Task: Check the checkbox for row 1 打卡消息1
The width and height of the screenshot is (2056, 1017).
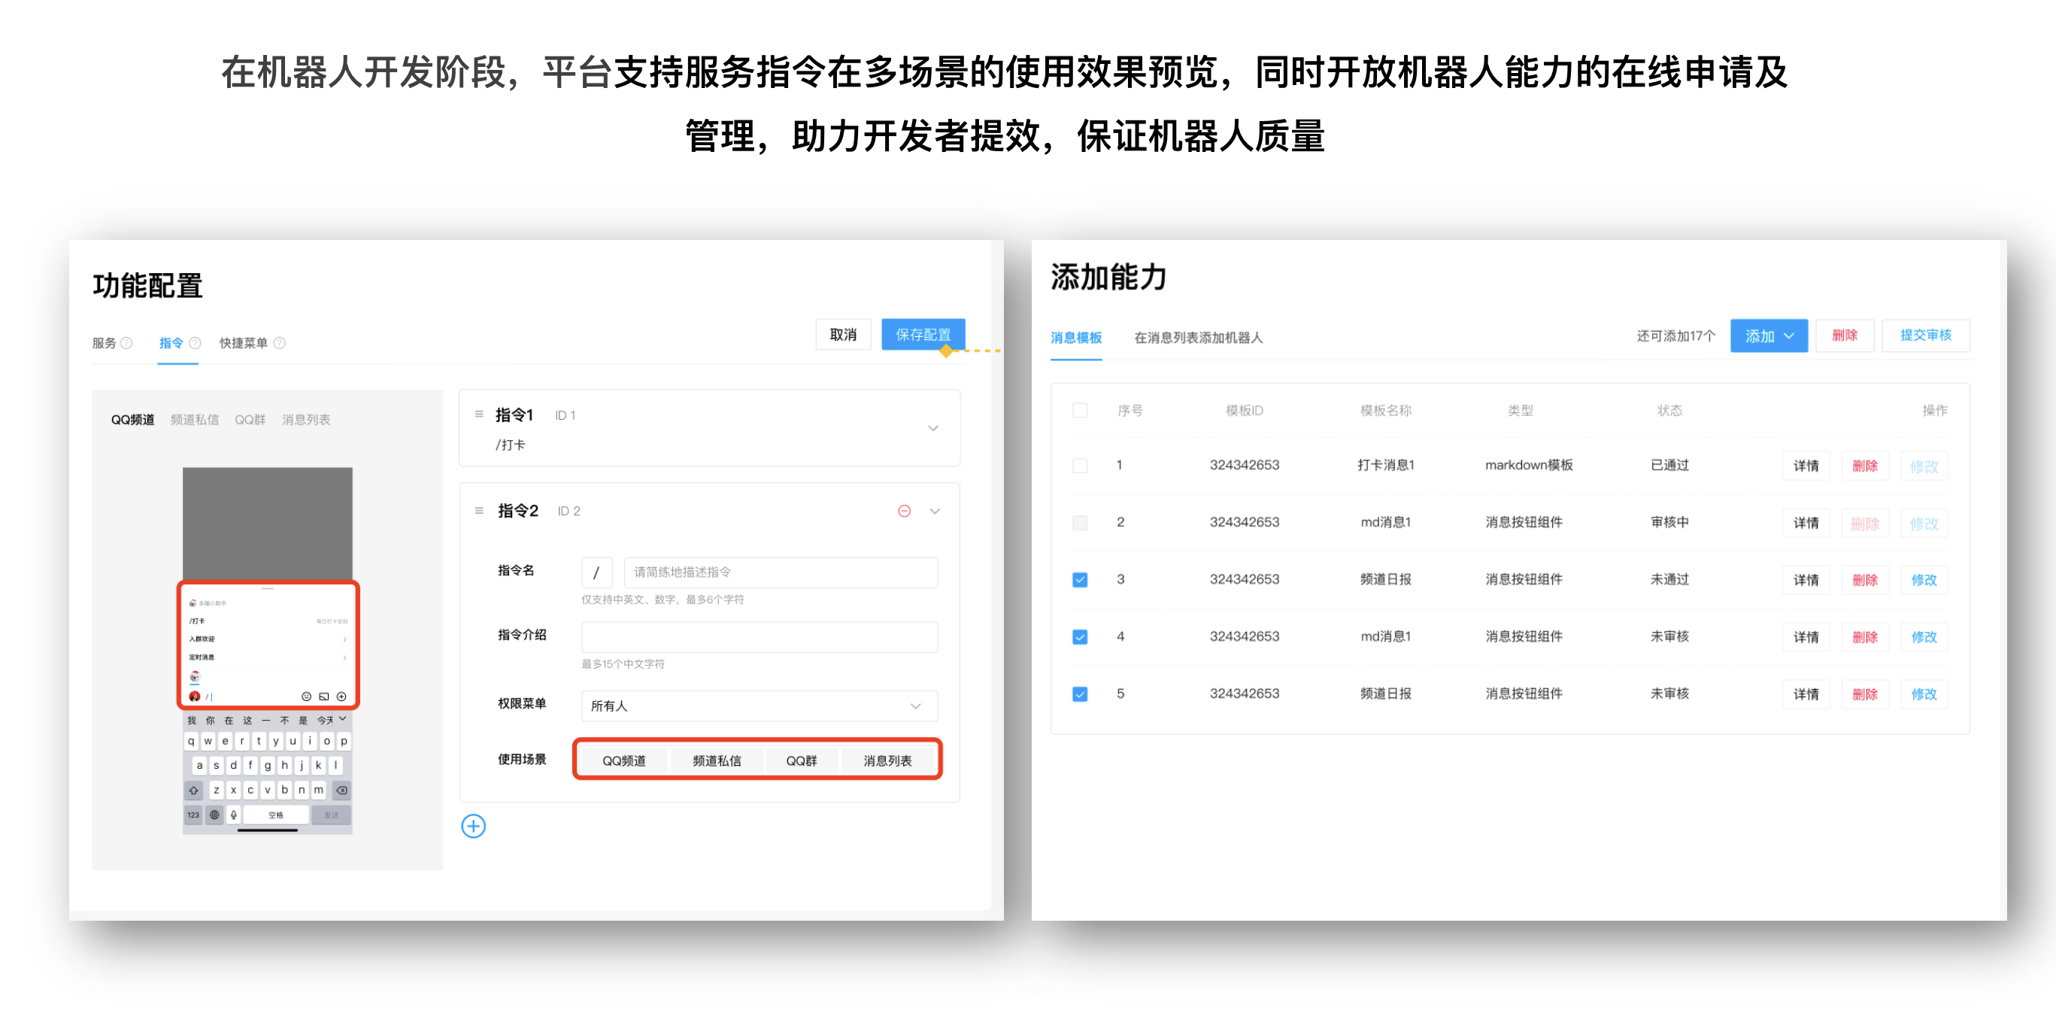Action: click(1080, 466)
